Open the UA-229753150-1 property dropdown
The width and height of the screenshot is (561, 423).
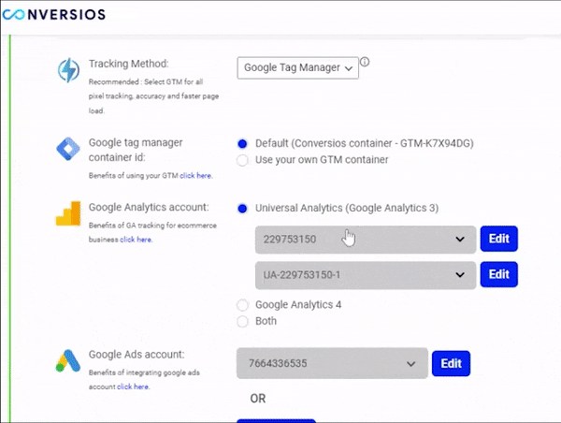[x=366, y=275]
